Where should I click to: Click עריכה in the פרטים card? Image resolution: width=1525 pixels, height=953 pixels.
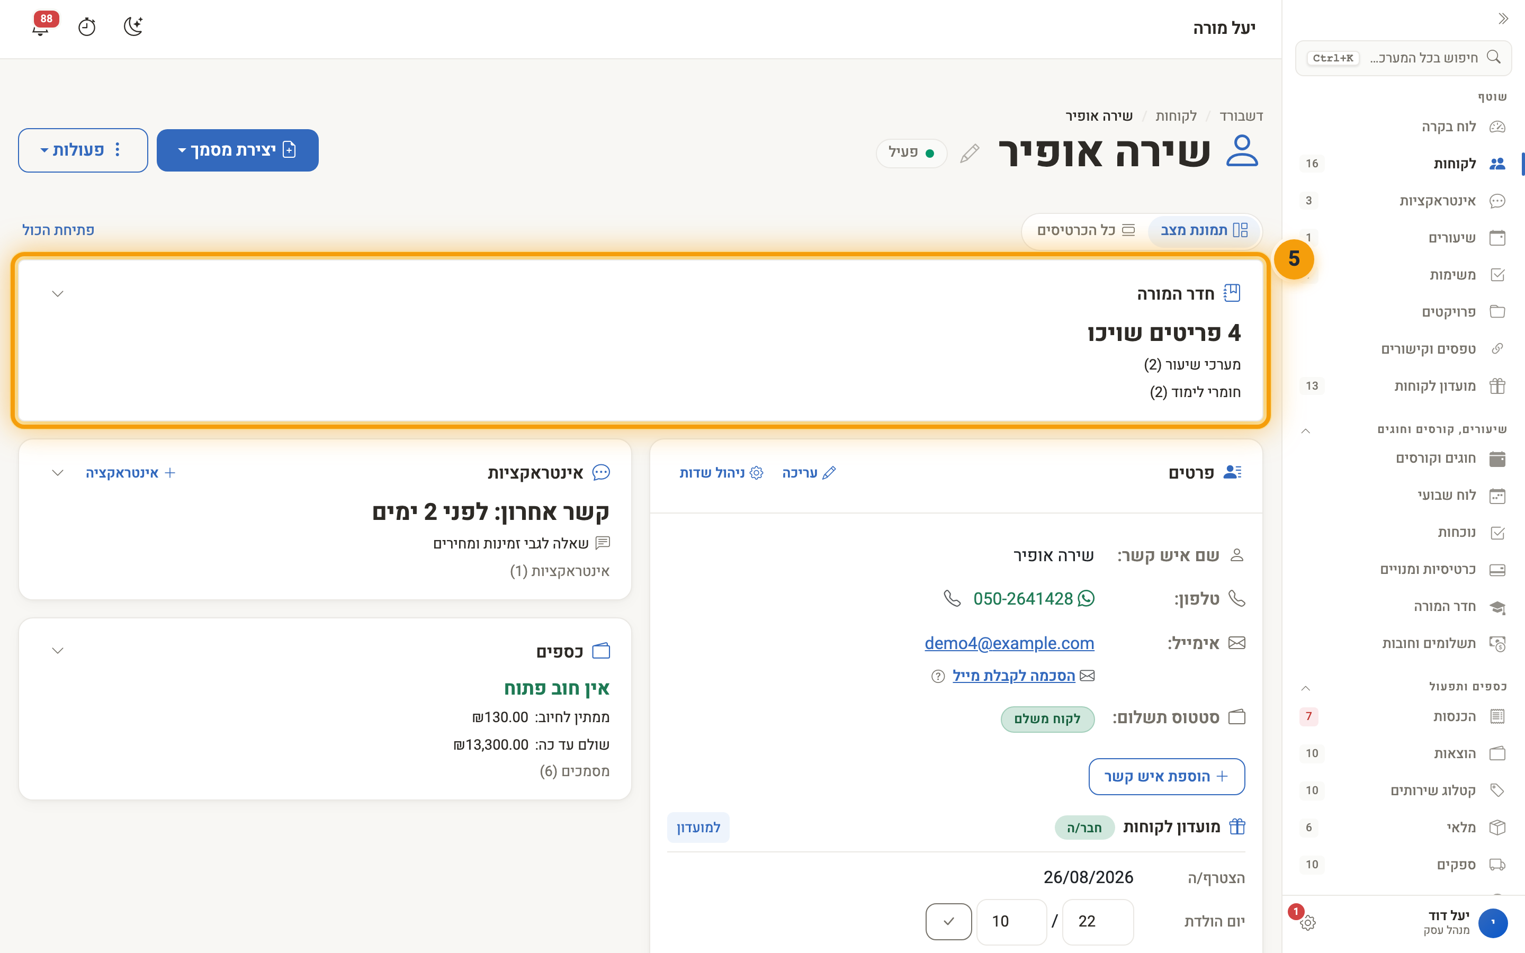point(809,473)
